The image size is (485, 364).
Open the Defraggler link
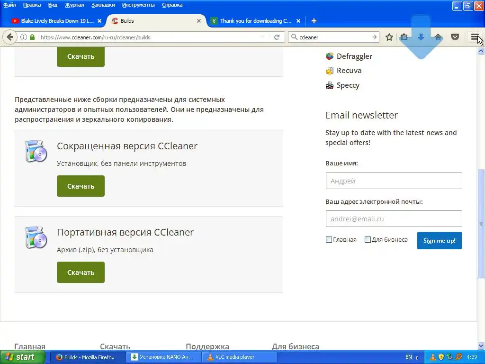354,56
